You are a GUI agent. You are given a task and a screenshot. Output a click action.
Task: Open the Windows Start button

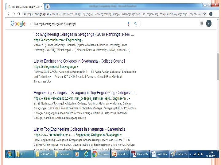(x=10, y=154)
